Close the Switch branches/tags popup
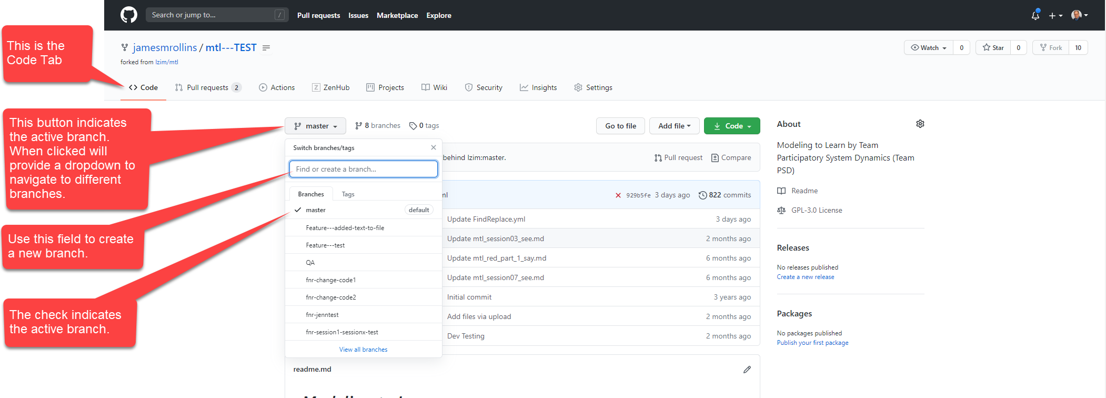The height and width of the screenshot is (398, 1106). [x=434, y=147]
